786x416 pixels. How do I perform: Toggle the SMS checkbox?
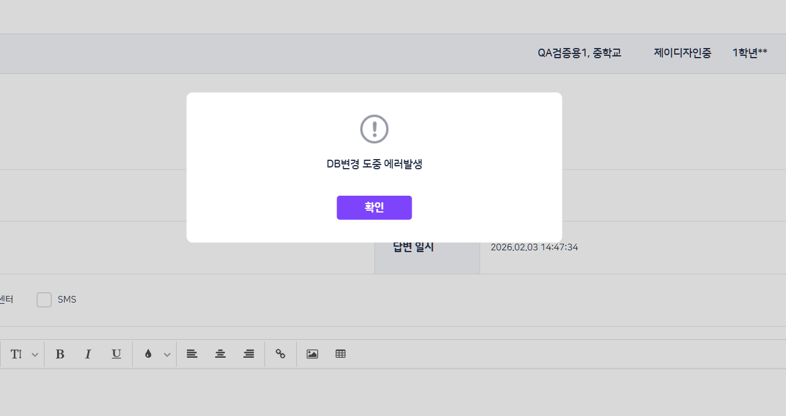click(x=44, y=300)
